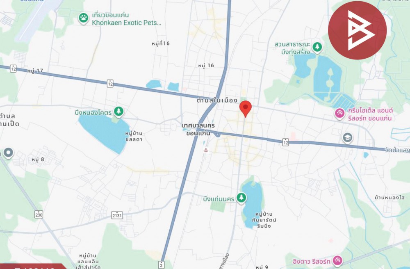Click the red triangular logo badge

click(x=357, y=30)
